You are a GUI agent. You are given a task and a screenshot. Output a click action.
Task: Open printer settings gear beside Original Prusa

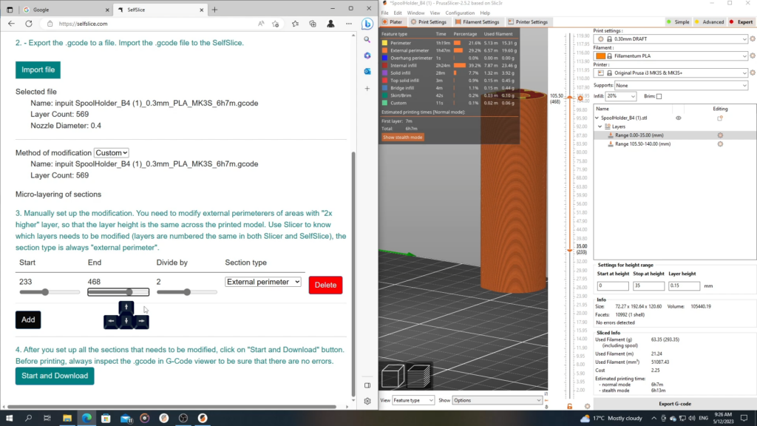pos(752,73)
